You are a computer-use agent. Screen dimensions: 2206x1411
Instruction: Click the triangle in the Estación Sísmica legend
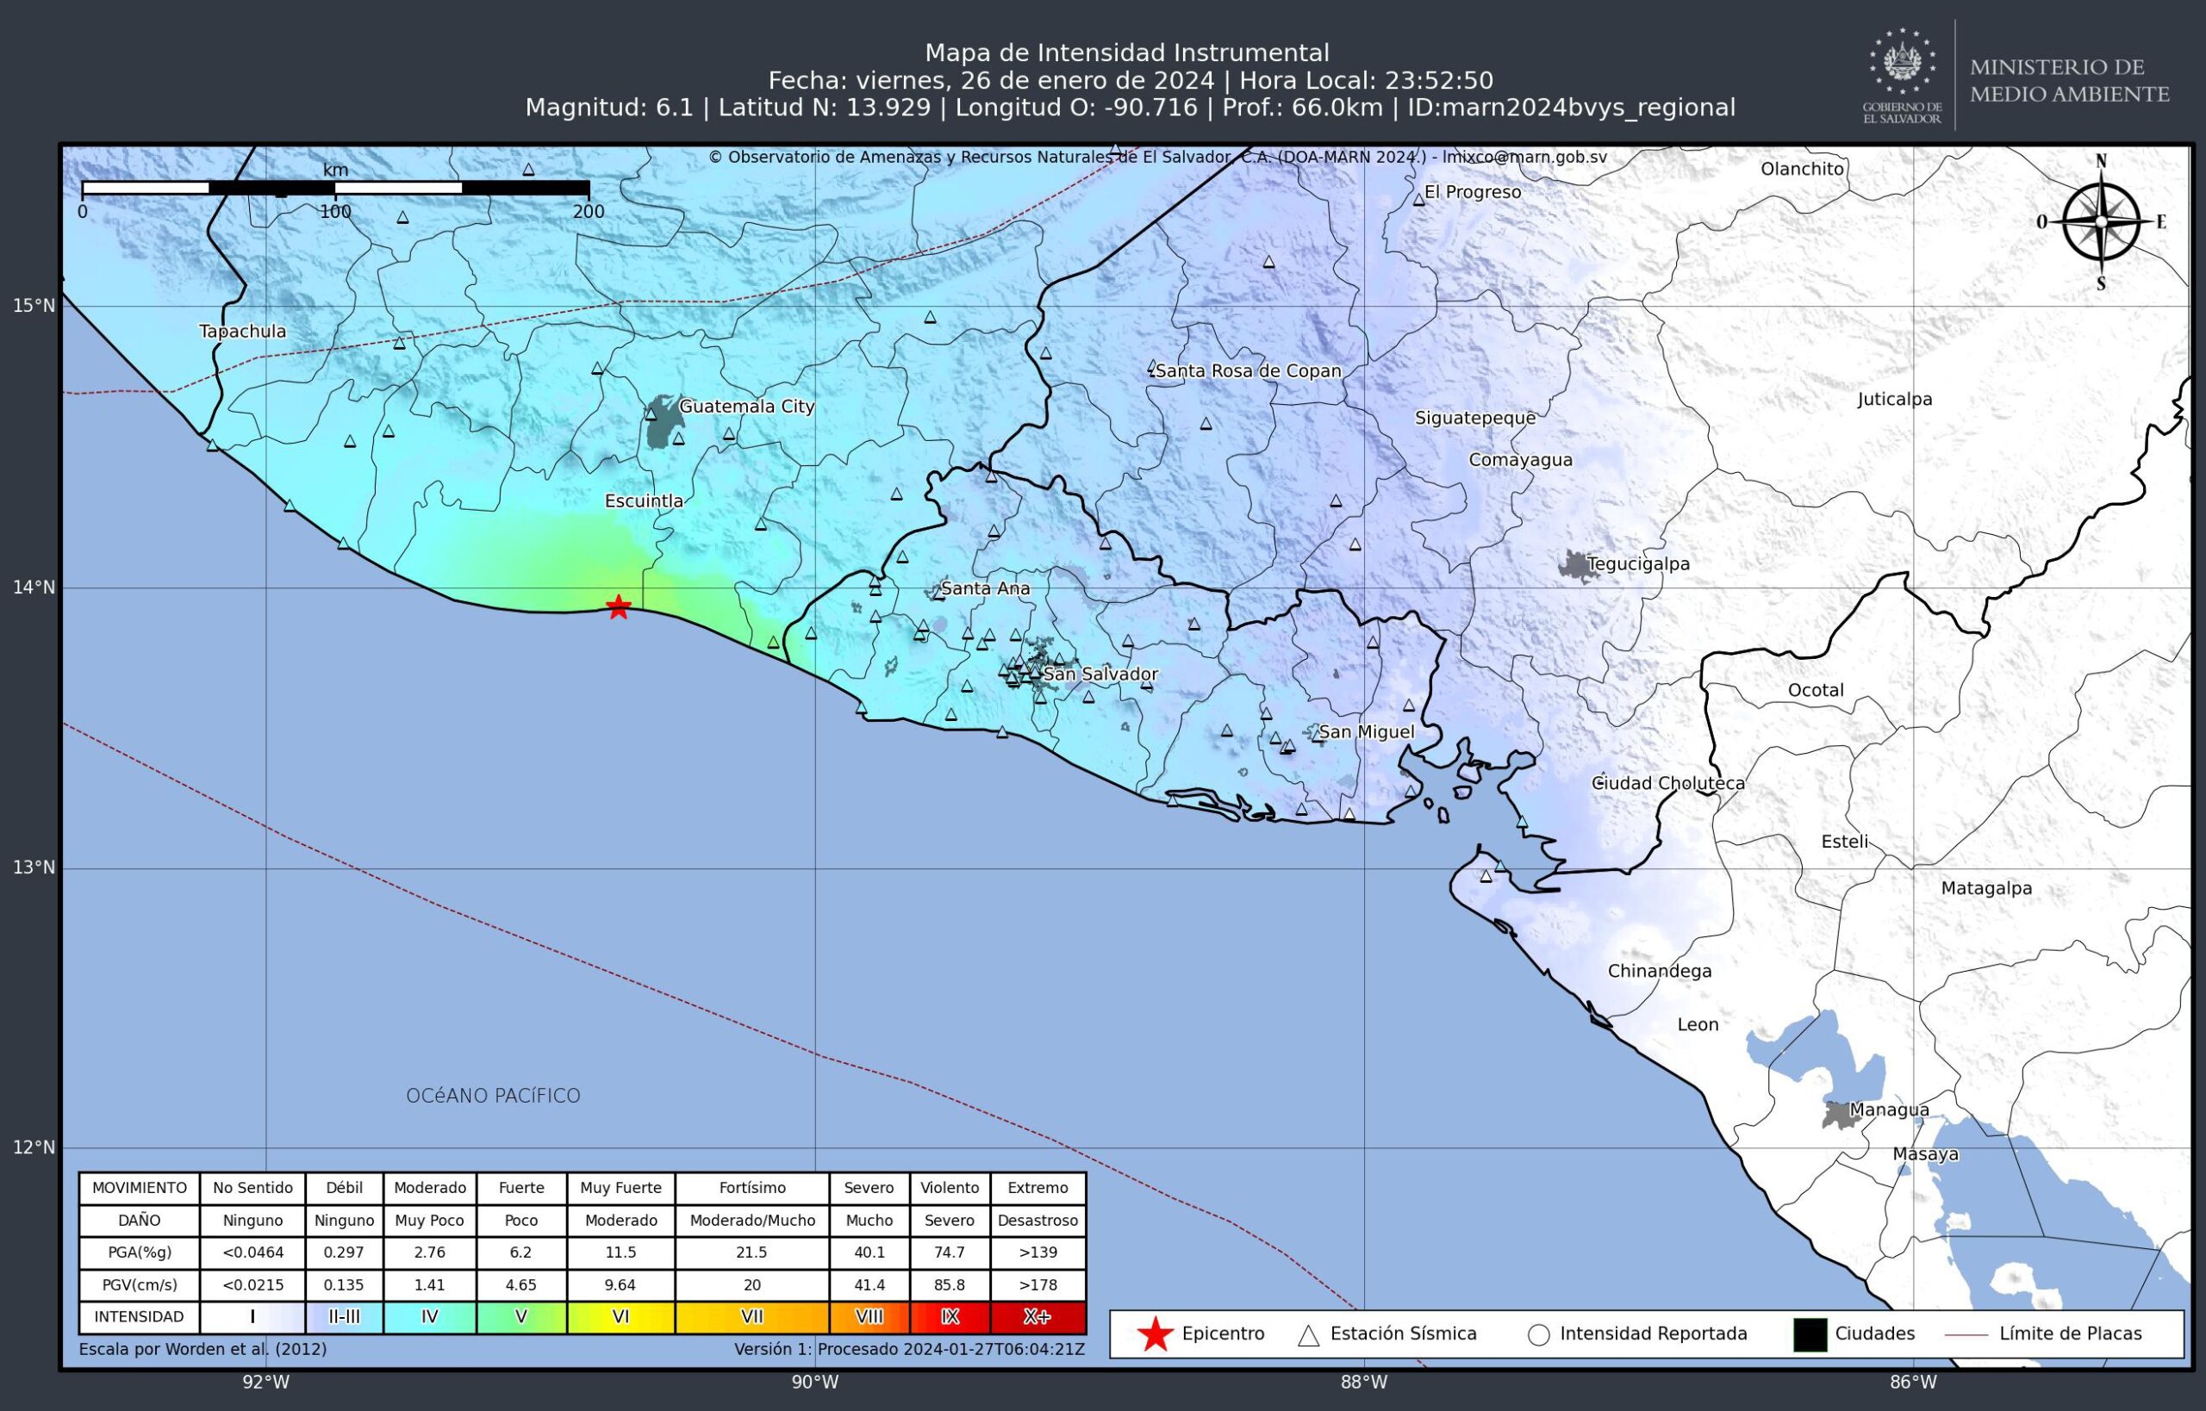pyautogui.click(x=1309, y=1335)
